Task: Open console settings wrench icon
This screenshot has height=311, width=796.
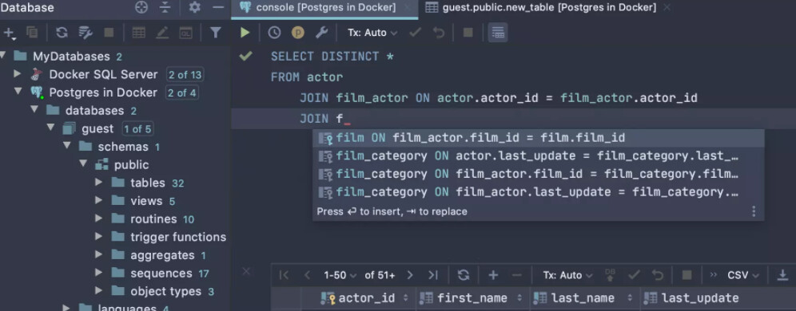Action: [321, 33]
